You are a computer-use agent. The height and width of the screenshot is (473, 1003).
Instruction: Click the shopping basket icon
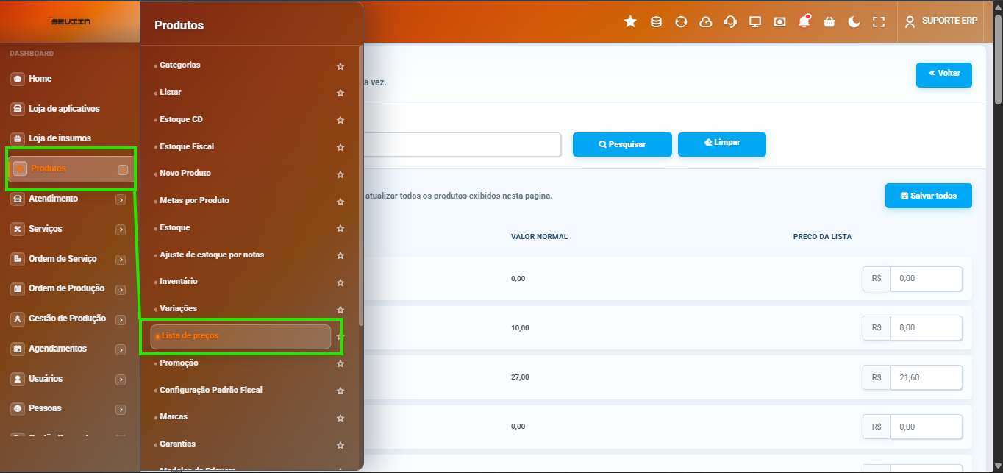point(829,21)
